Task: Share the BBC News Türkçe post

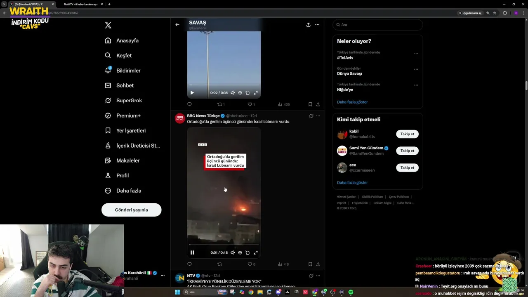Action: pos(318,264)
